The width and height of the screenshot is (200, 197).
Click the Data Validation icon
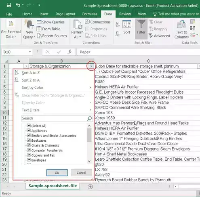pos(193,35)
